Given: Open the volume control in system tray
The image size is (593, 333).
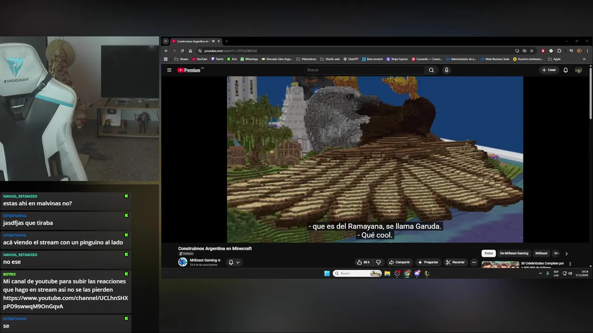Looking at the screenshot, I should 570,273.
